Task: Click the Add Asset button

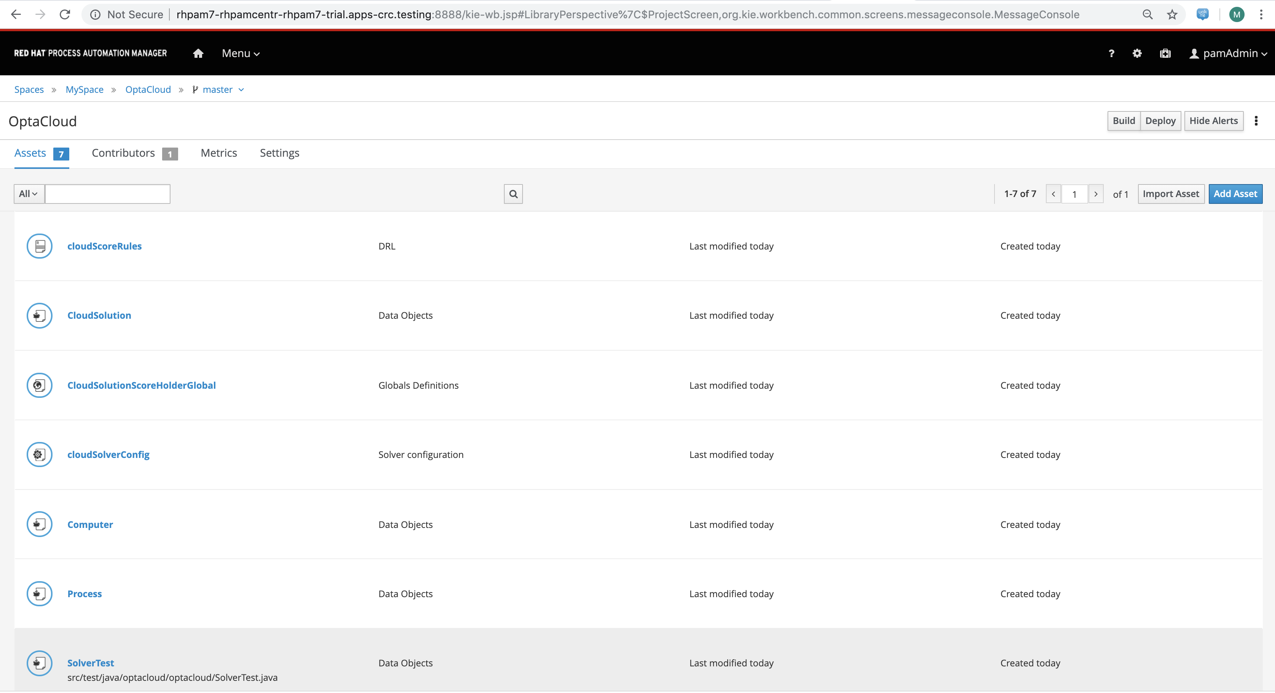Action: coord(1235,194)
